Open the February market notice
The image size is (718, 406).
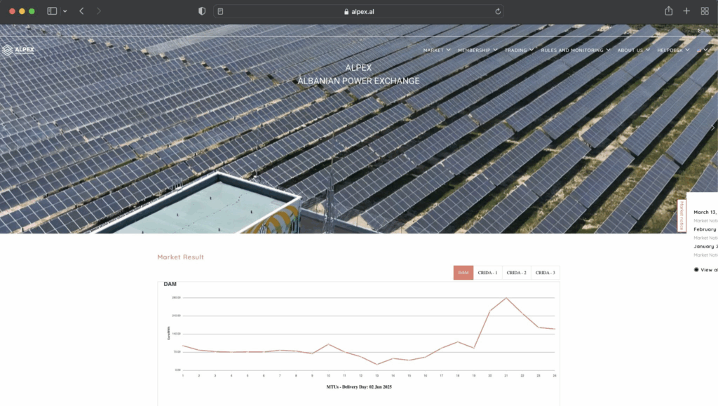[705, 229]
